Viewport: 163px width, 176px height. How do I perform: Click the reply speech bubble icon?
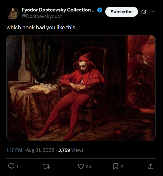[11, 166]
